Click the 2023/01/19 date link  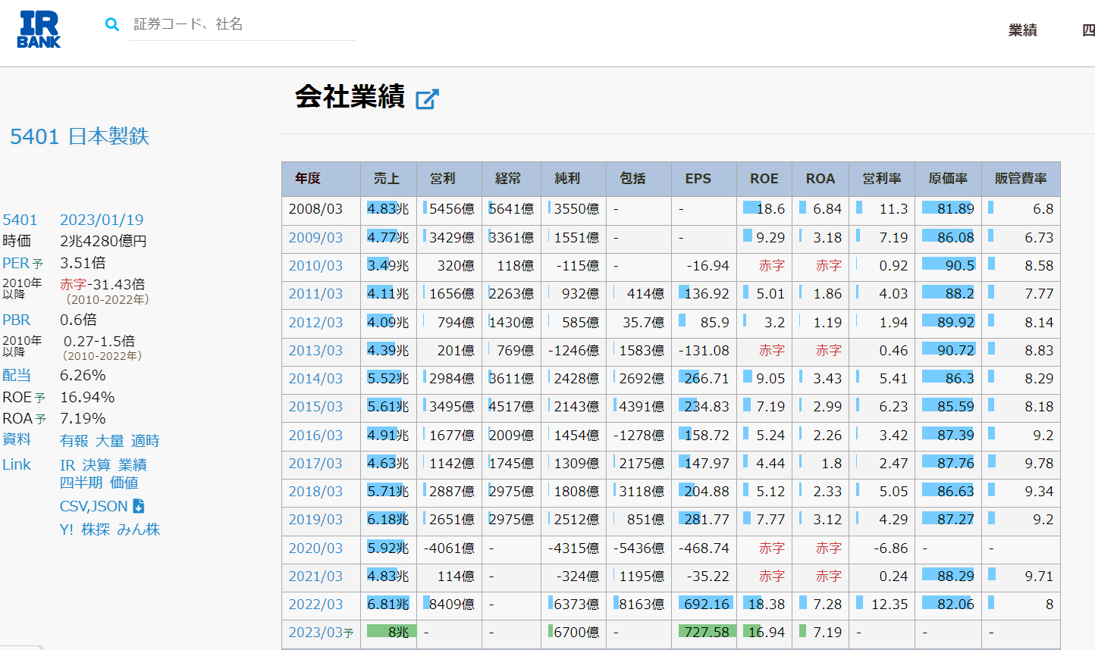point(102,220)
